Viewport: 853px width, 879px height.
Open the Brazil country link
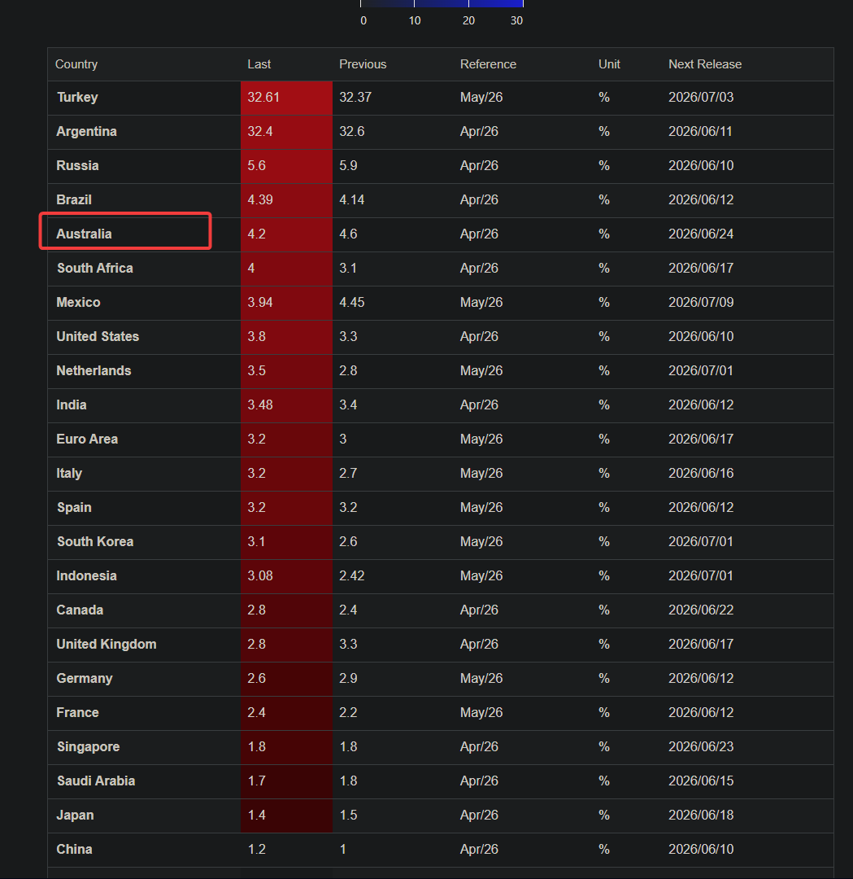pyautogui.click(x=74, y=200)
